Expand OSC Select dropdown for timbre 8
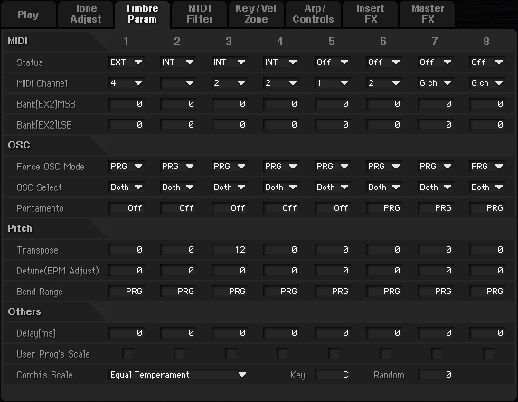 (x=486, y=187)
